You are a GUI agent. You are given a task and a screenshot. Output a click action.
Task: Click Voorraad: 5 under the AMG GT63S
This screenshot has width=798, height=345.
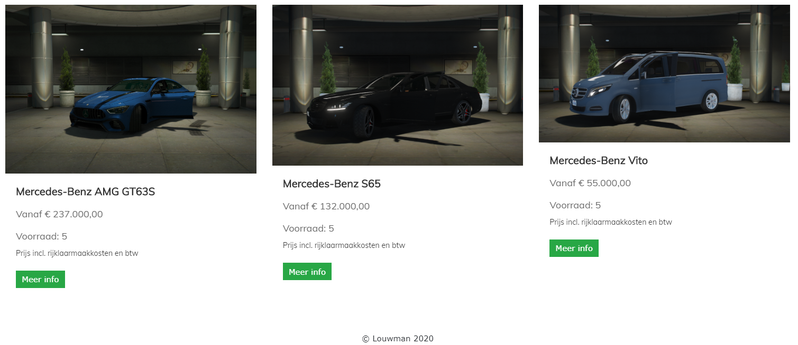(41, 236)
